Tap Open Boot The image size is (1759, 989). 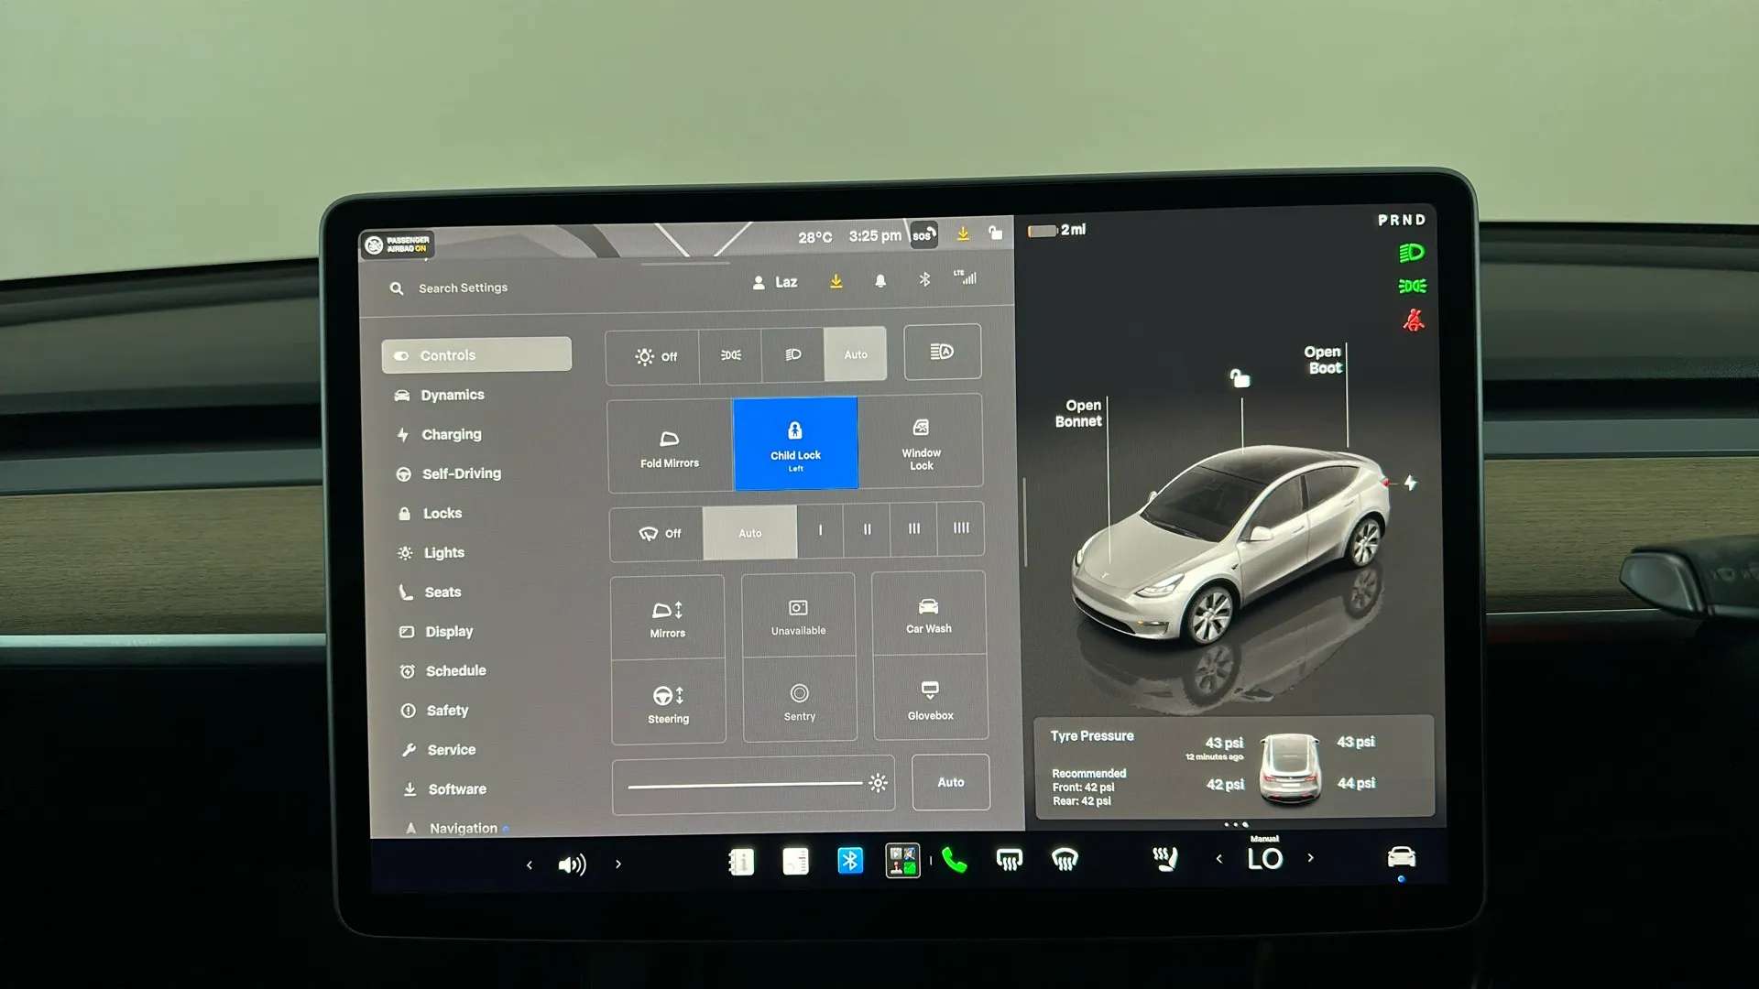[x=1323, y=360]
